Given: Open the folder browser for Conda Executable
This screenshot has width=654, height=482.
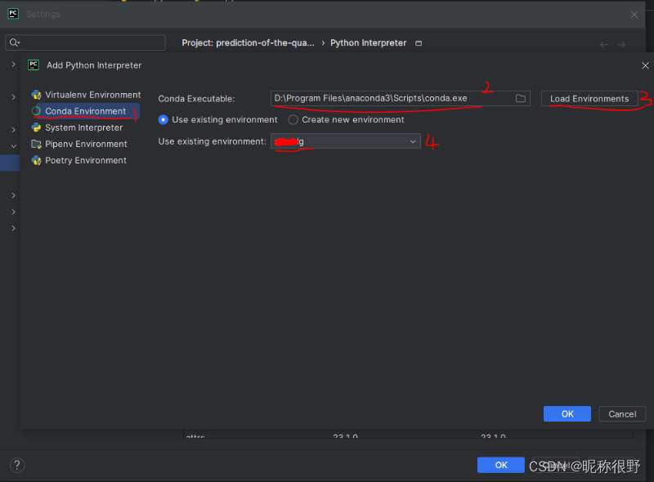Looking at the screenshot, I should click(x=521, y=98).
